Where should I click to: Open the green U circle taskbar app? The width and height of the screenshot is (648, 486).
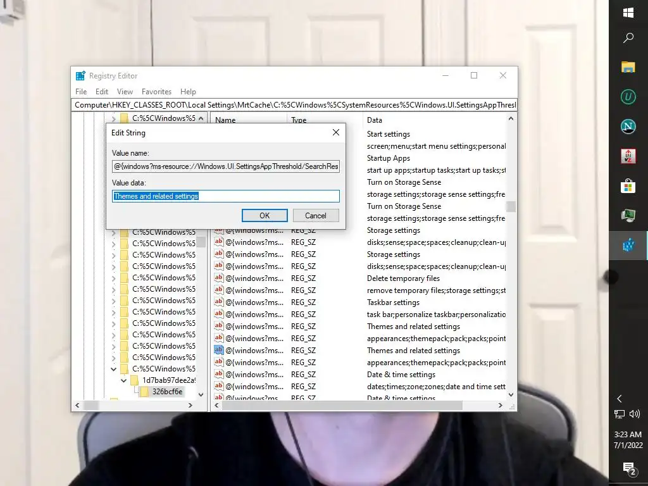click(x=628, y=97)
